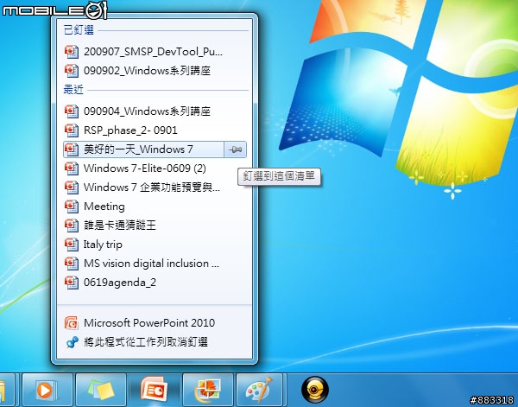The image size is (518, 407).
Task: Click the PowerPoint taskbar button
Action: click(x=155, y=390)
